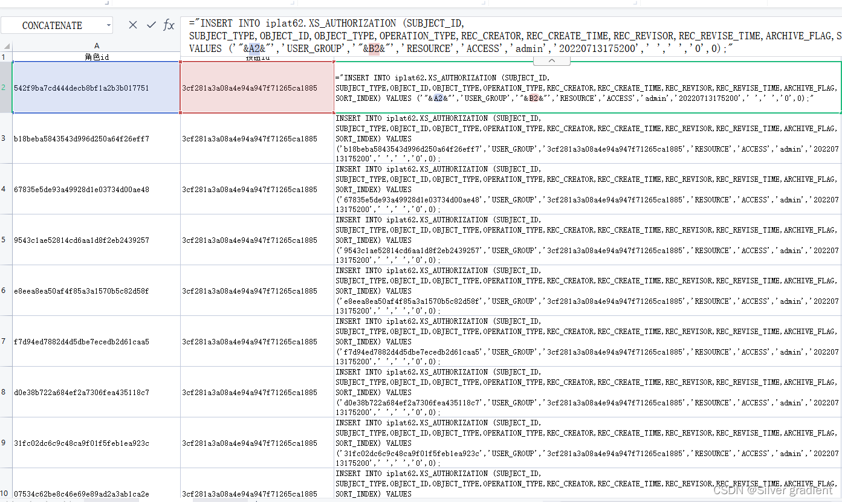Select cell 31fc02dc6c9c48ca9f01f5feb1ea923c
Screen dimensions: 842x502
[x=96, y=443]
